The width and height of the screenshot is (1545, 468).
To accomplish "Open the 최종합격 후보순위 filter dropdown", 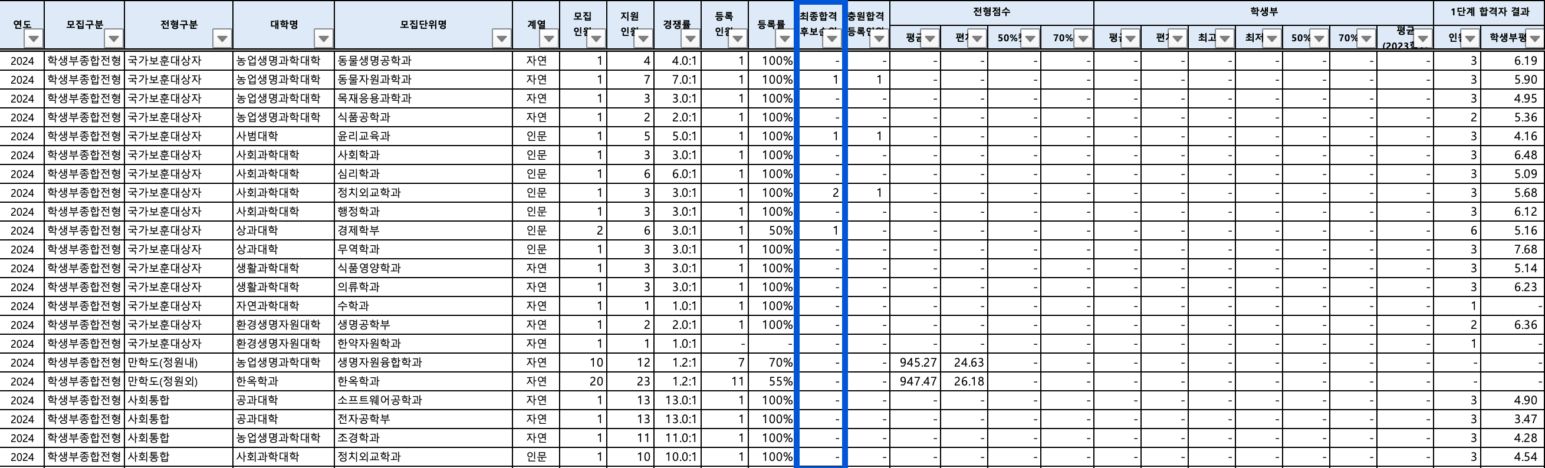I will (x=832, y=39).
